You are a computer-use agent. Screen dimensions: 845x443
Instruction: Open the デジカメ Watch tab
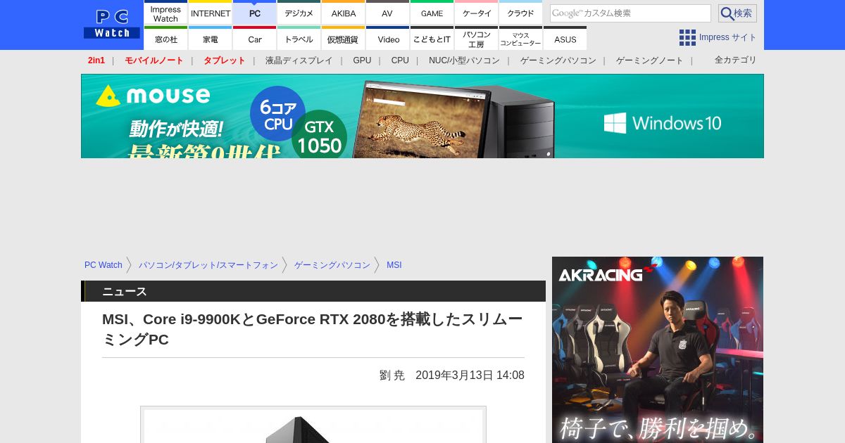tap(299, 12)
